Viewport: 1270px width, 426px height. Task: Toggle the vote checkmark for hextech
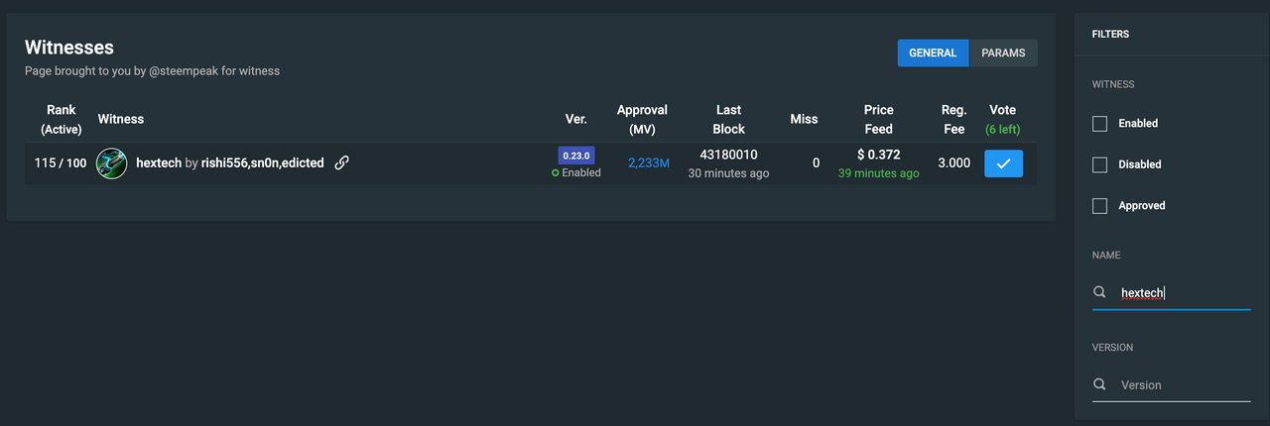(x=1003, y=163)
